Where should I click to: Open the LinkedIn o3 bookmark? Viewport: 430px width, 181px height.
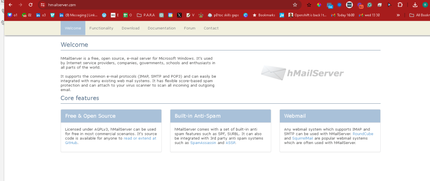[x=41, y=15]
